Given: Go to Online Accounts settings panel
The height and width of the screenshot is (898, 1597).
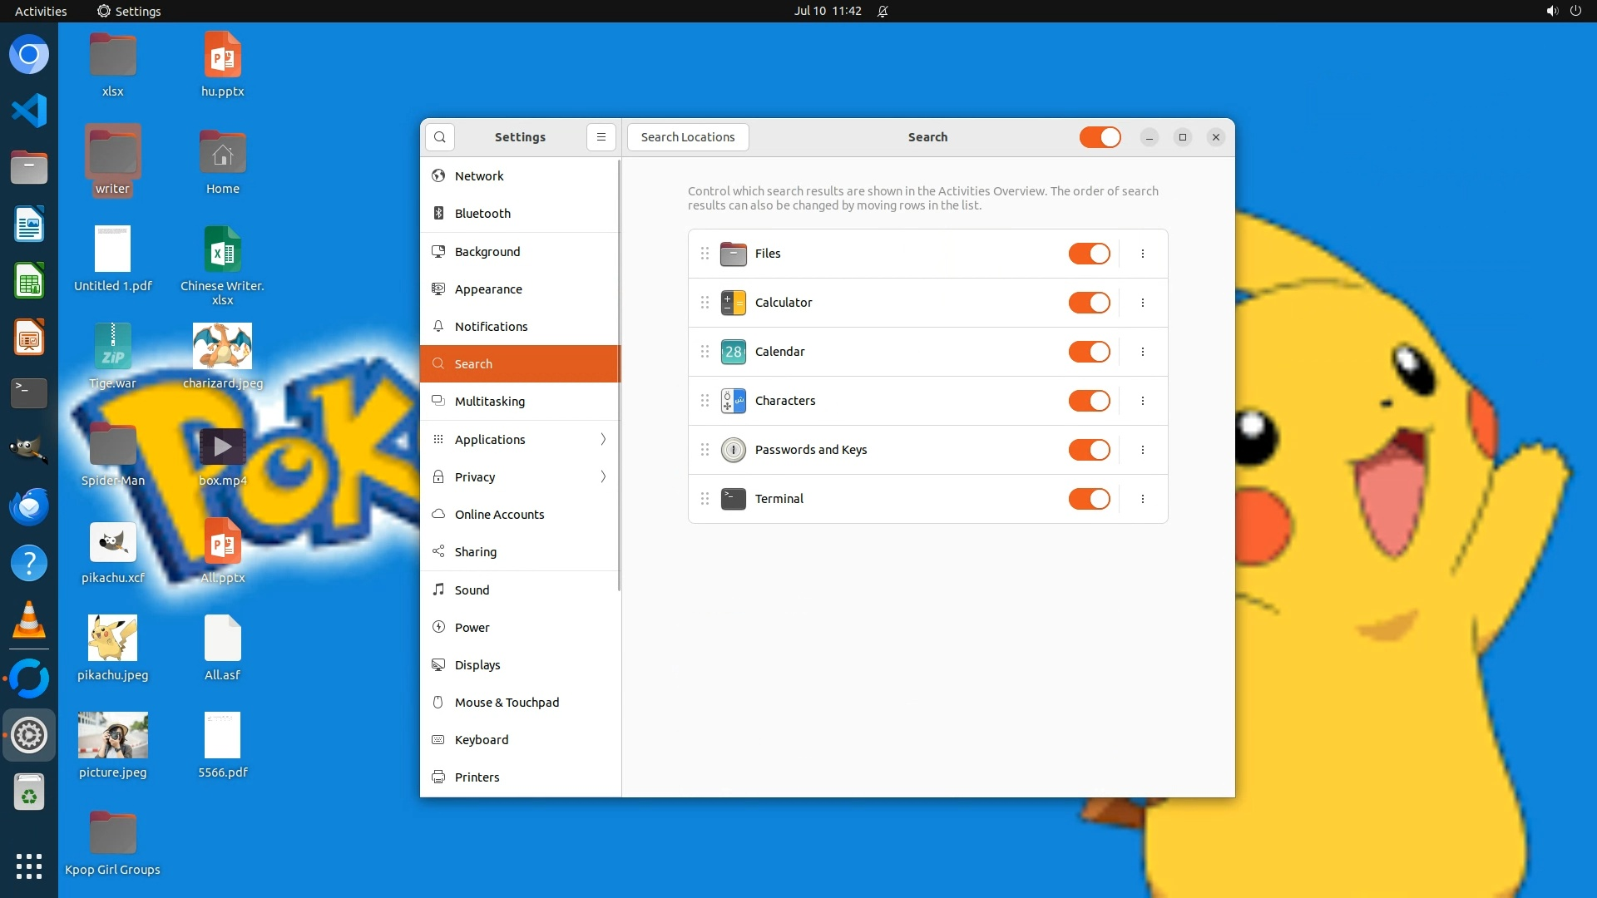Looking at the screenshot, I should pos(499,515).
